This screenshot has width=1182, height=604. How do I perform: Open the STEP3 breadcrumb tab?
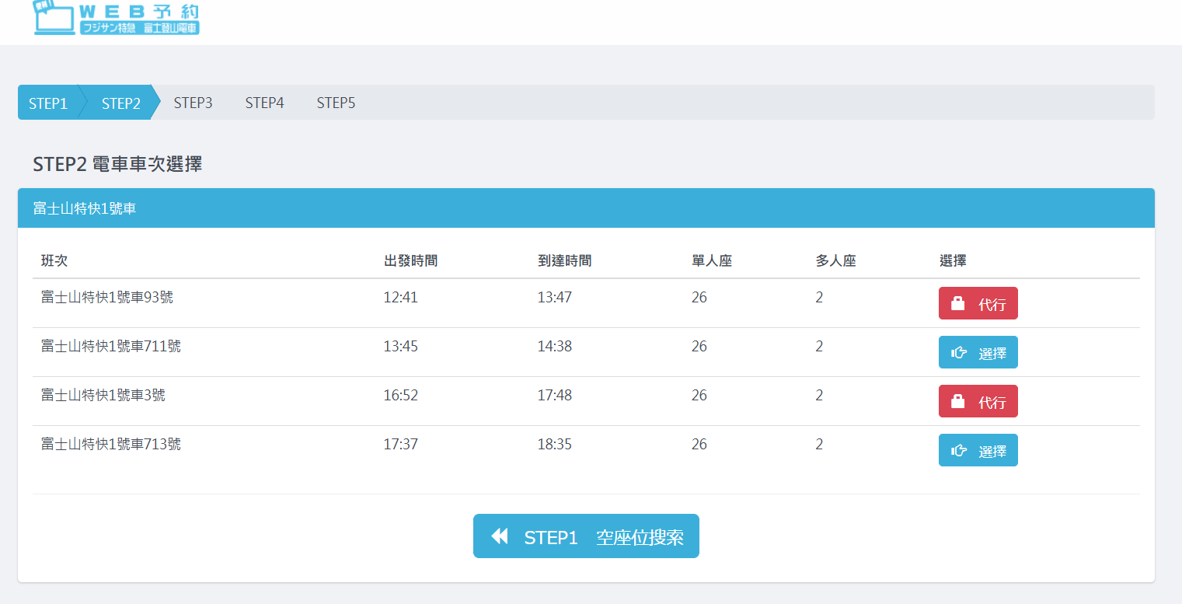click(x=193, y=103)
